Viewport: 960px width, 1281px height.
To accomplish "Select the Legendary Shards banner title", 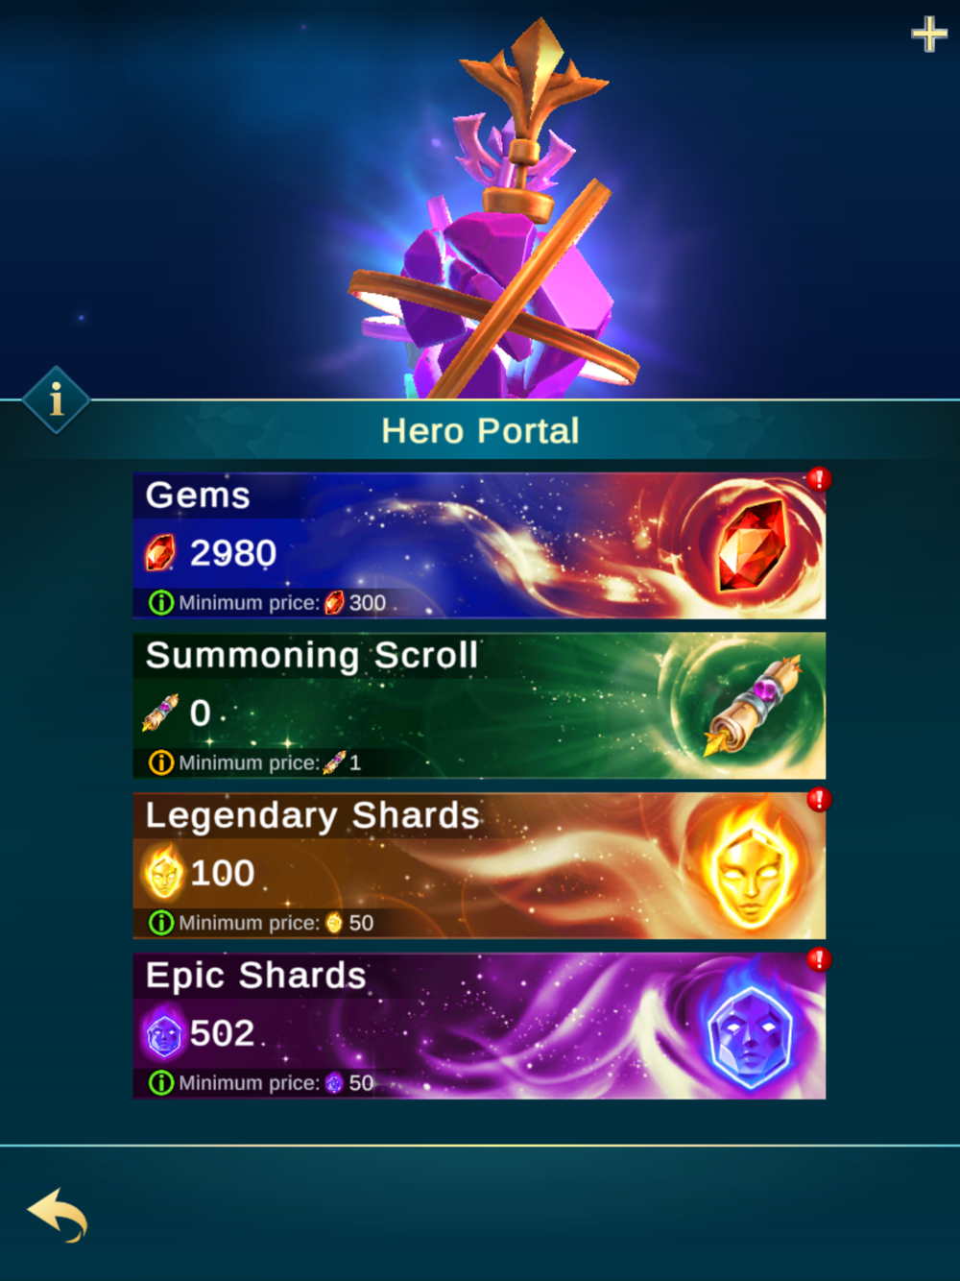I will pos(312,816).
